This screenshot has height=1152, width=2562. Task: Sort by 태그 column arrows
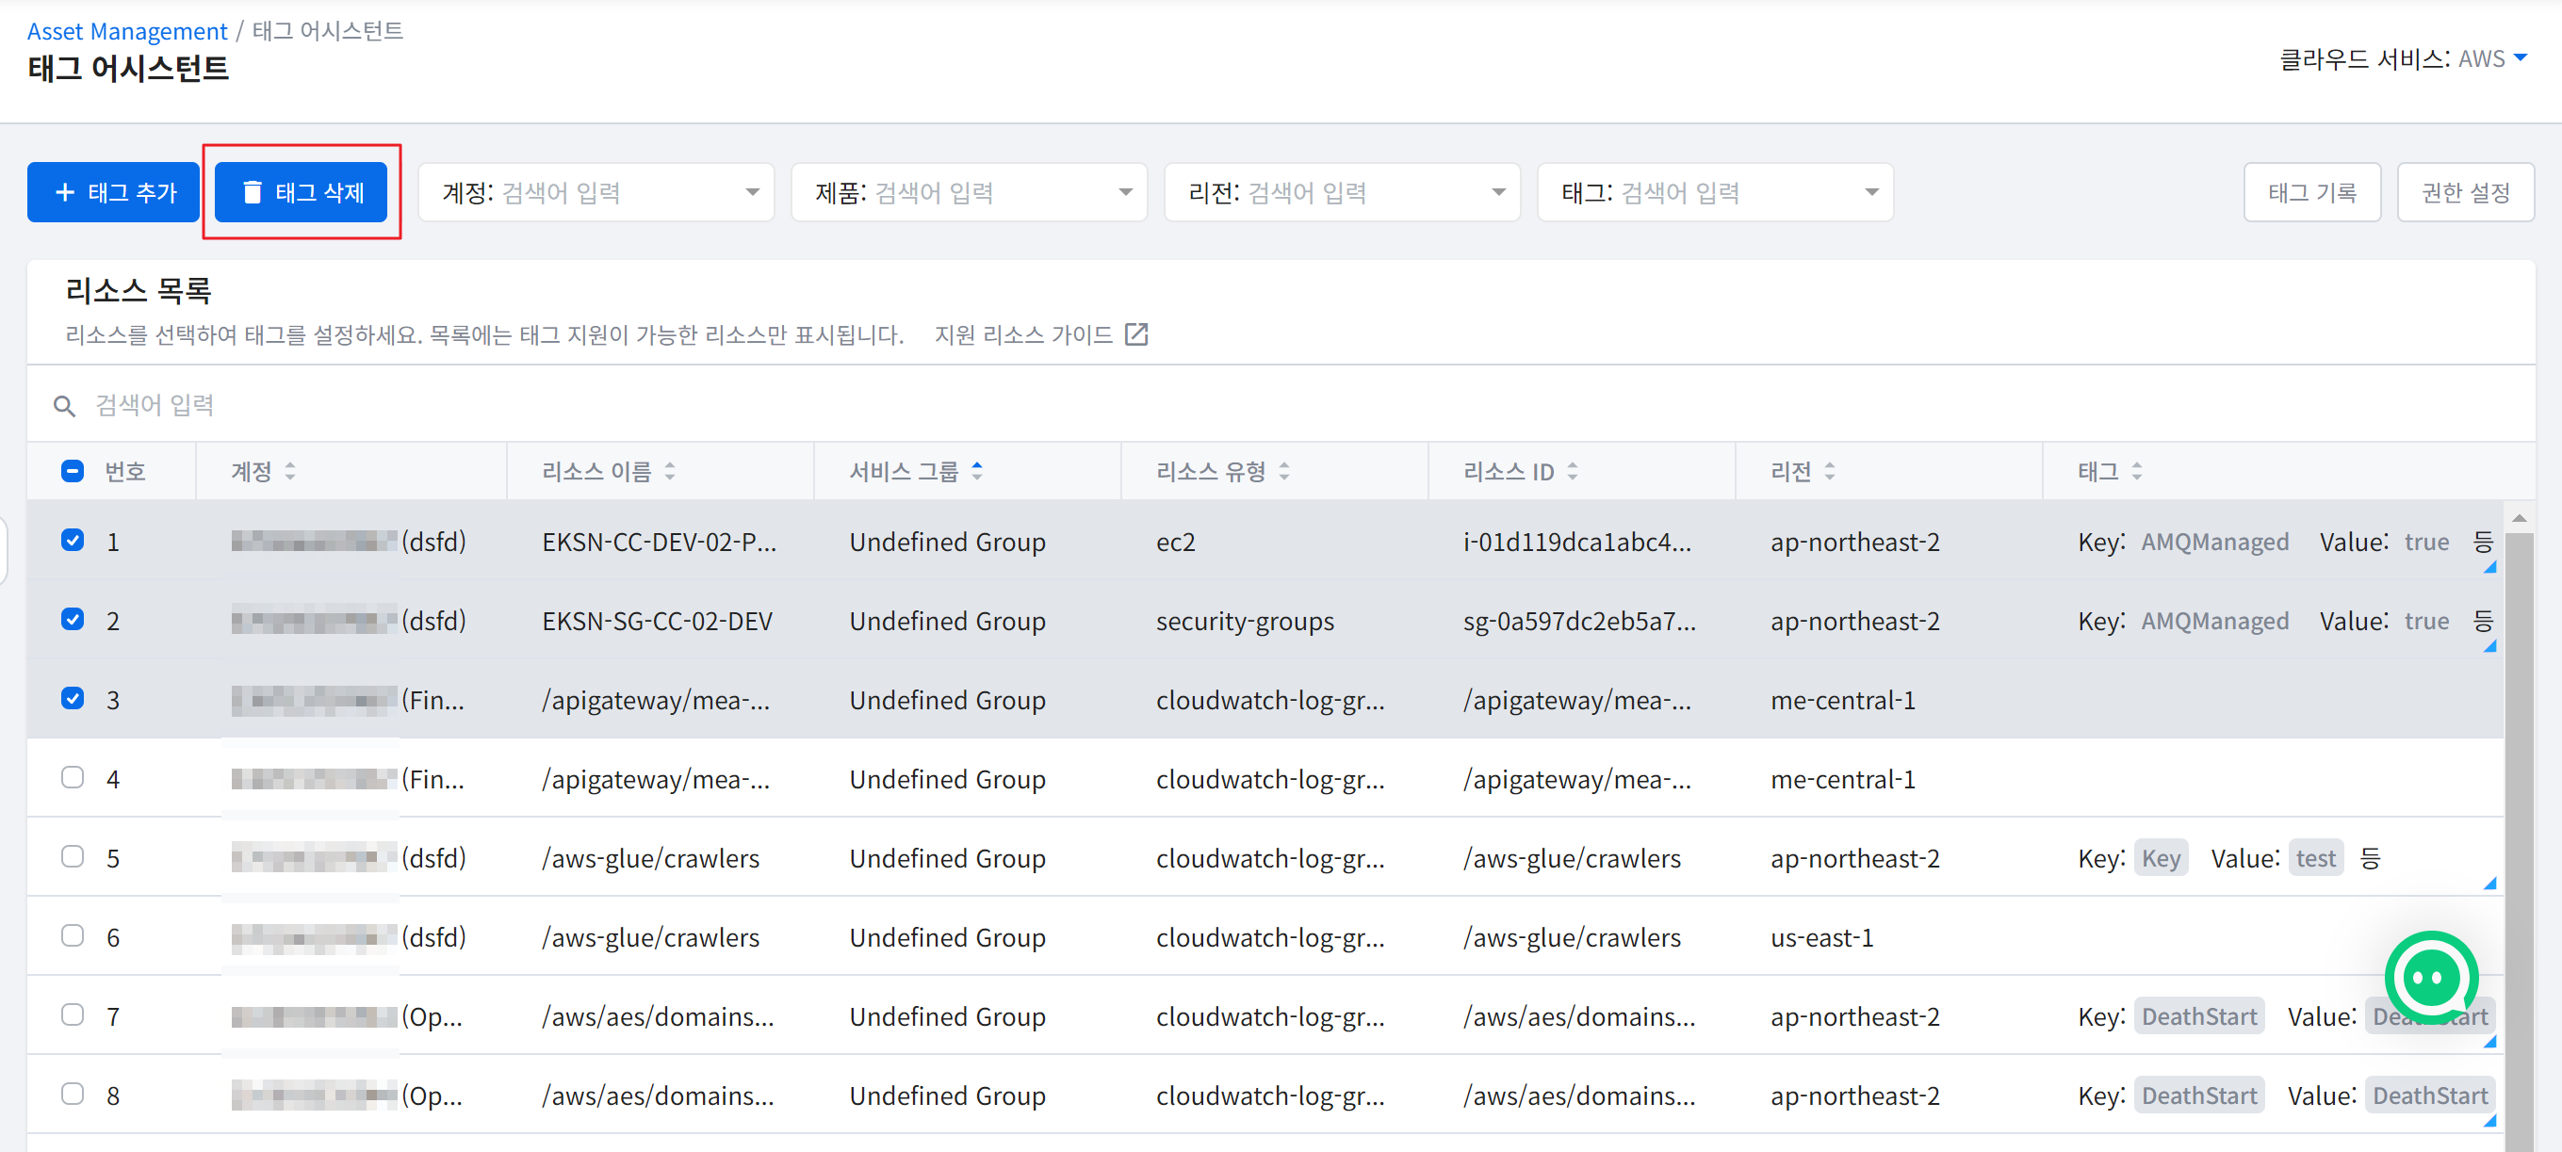point(2136,471)
